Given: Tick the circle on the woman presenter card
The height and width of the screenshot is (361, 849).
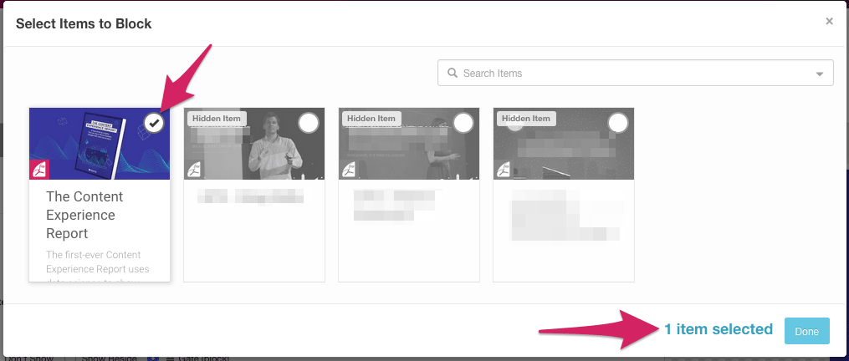Looking at the screenshot, I should 463,124.
